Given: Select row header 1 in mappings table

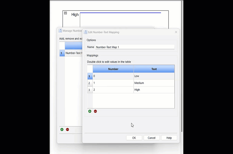Looking at the screenshot, I should click(90, 76).
